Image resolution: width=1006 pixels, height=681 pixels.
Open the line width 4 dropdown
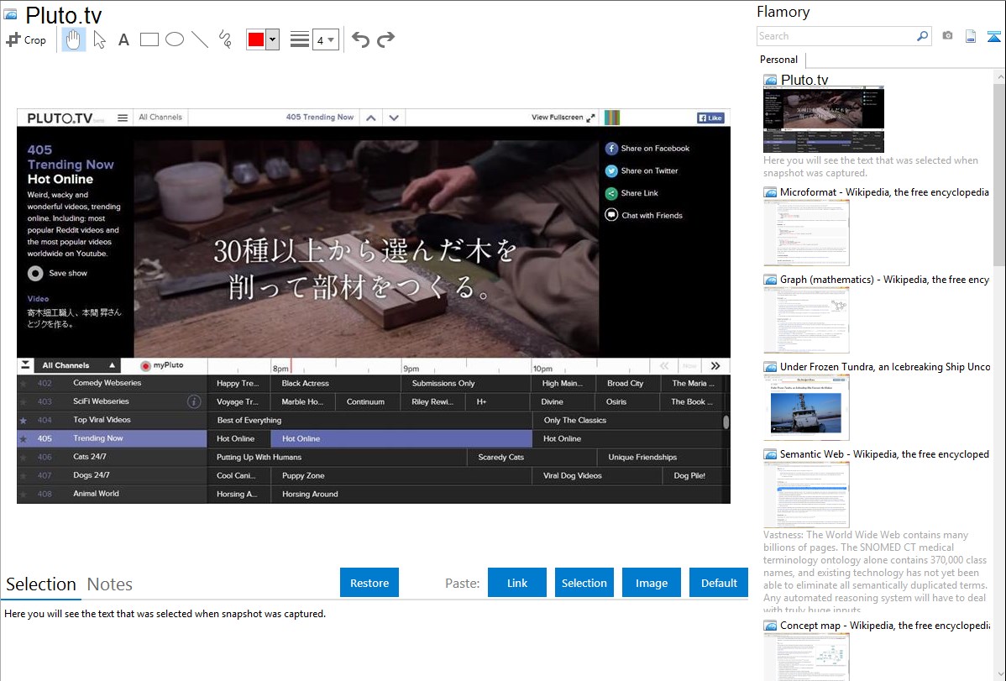326,39
